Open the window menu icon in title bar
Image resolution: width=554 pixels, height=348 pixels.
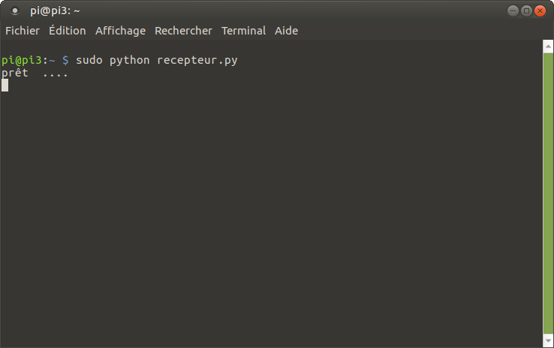point(15,10)
